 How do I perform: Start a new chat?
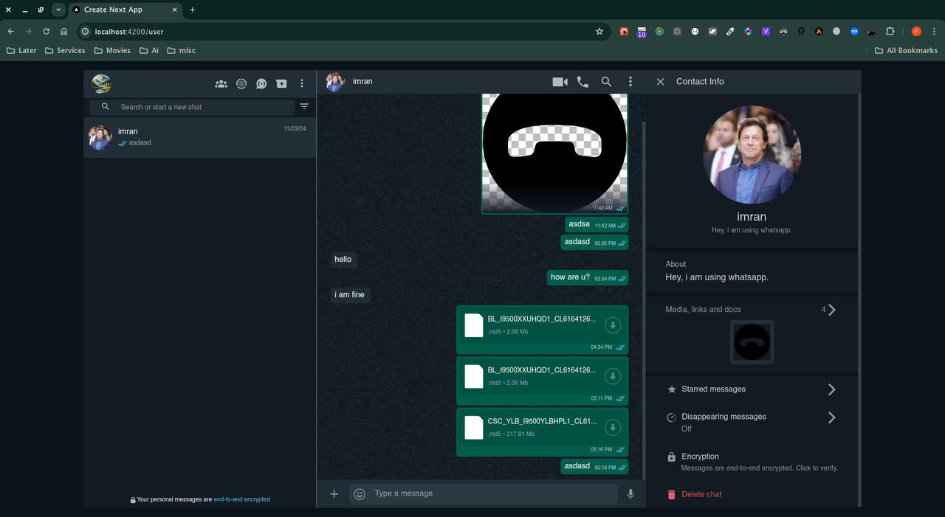281,83
